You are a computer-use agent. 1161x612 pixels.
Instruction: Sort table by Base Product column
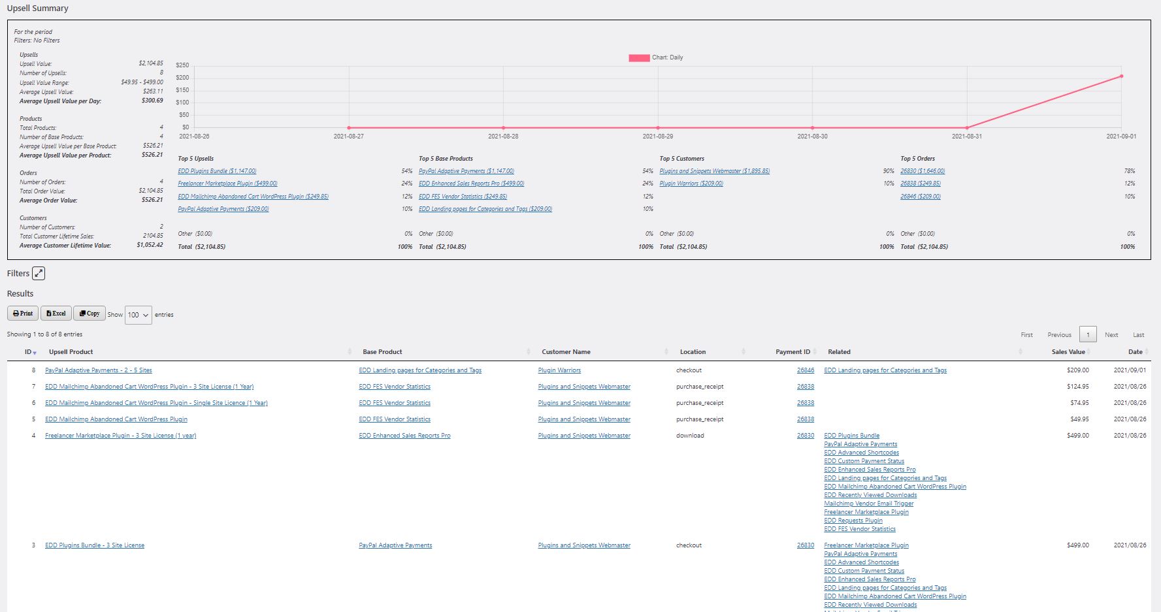tap(382, 352)
